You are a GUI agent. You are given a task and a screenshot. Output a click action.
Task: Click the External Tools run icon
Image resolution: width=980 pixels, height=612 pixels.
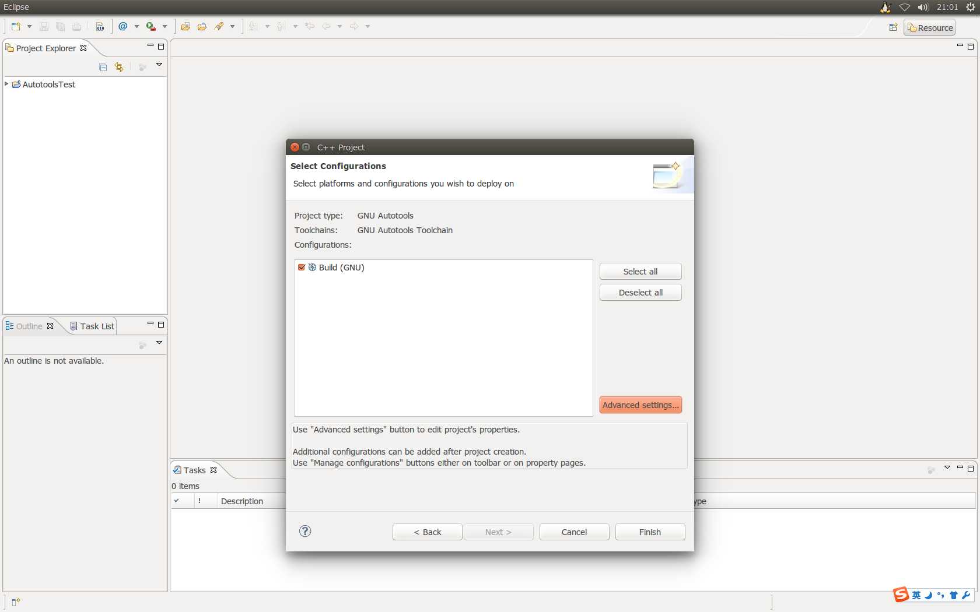[x=151, y=27]
